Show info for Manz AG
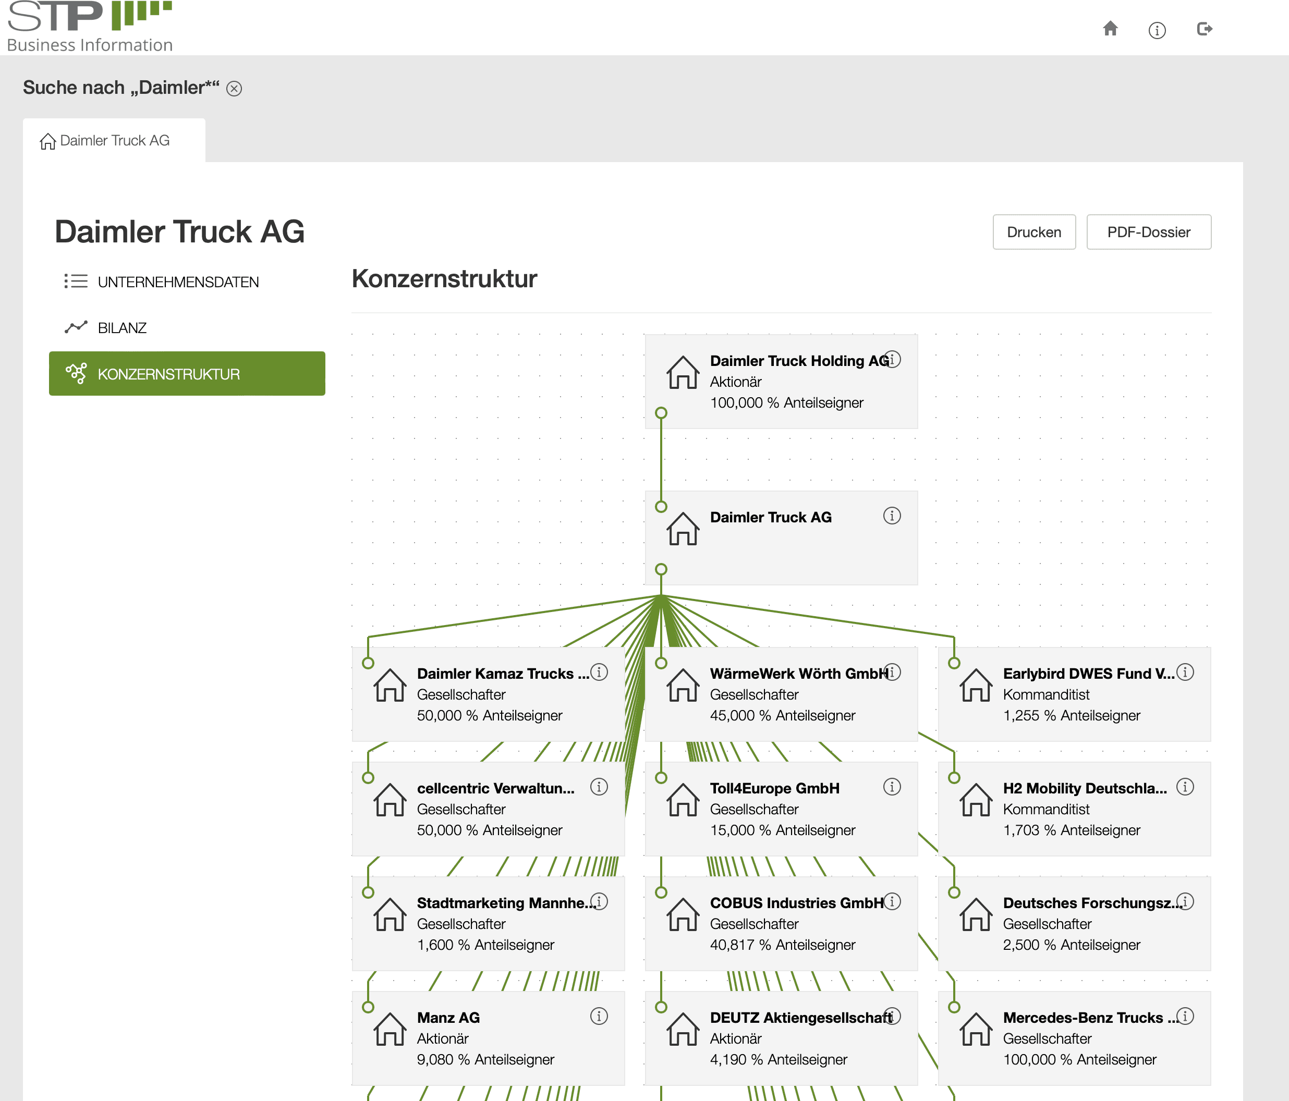 point(599,1016)
